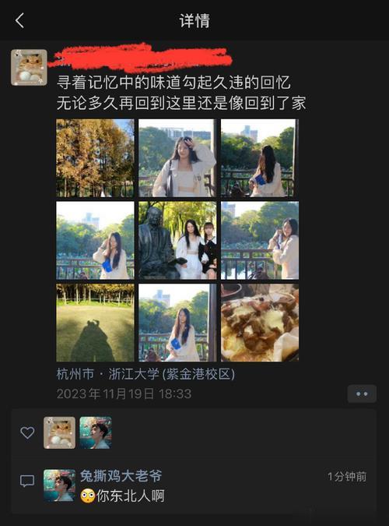Image resolution: width=389 pixels, height=526 pixels.
Task: View photo of girl from behind by railing
Action: tap(260, 158)
